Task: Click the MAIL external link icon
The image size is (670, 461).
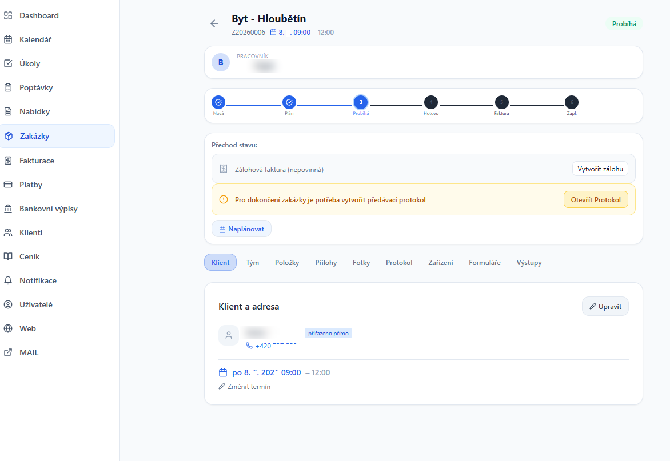Action: click(x=8, y=352)
